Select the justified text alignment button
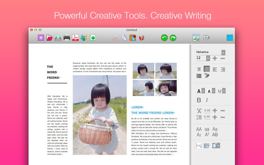264x165 pixels. click(x=207, y=69)
